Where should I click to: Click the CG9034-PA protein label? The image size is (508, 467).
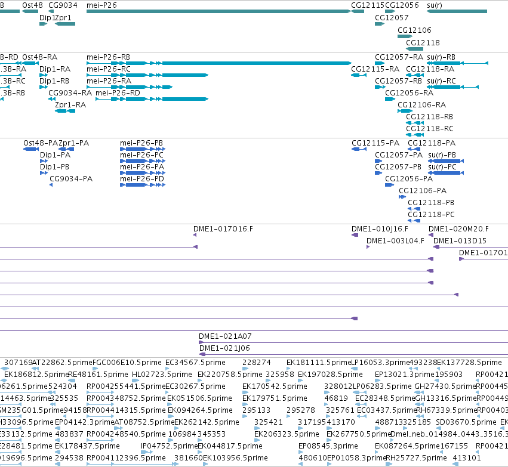71,179
